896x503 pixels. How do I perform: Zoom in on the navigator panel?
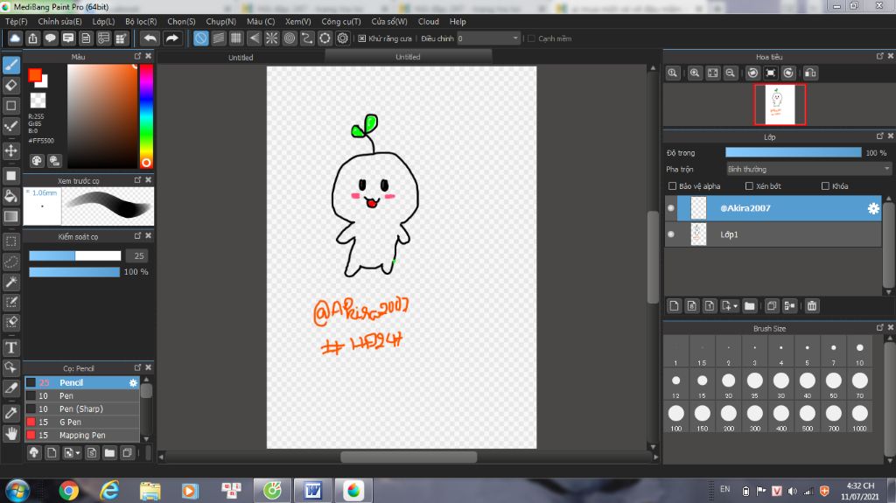(x=695, y=73)
